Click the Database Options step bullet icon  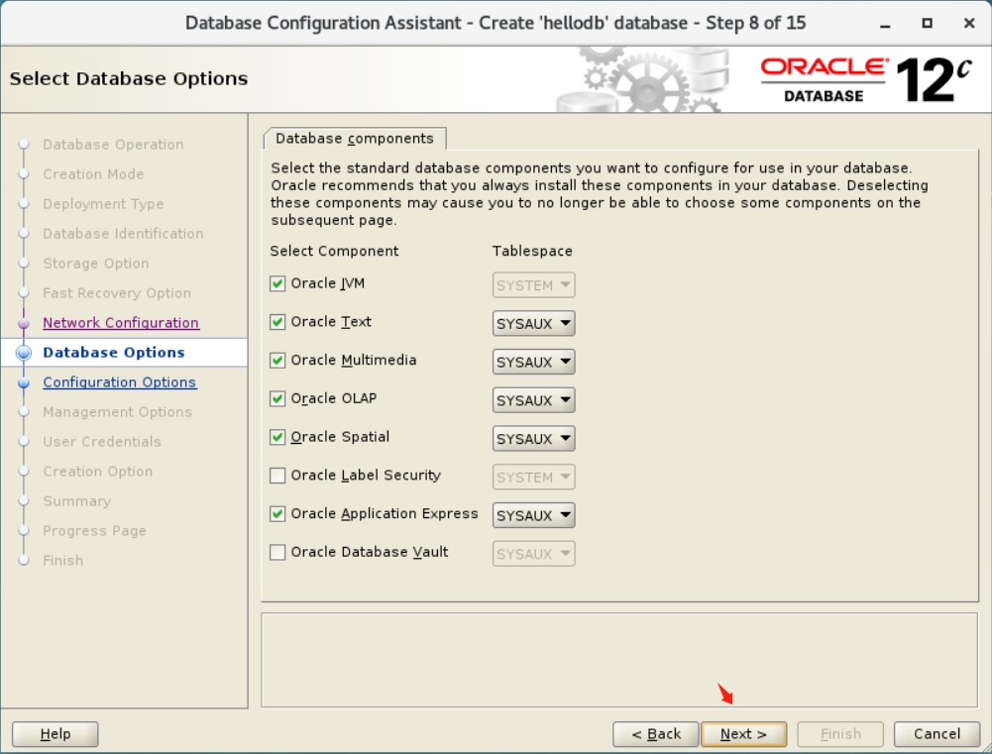pos(24,353)
